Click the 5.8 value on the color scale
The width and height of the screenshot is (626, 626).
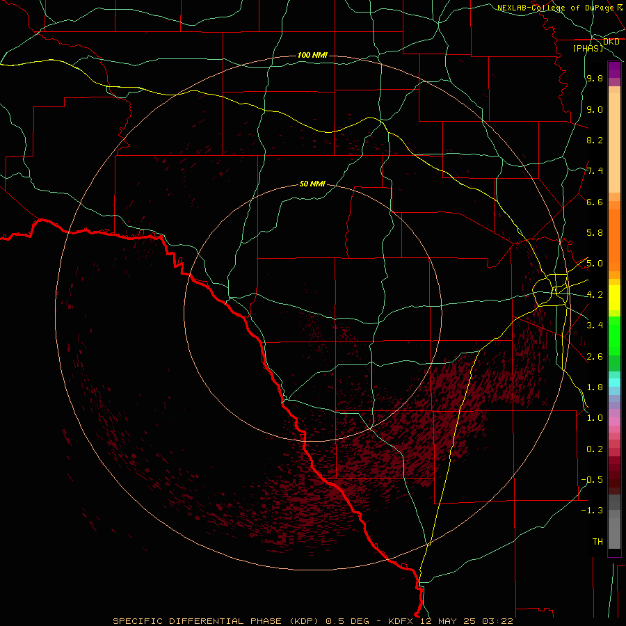click(x=595, y=233)
